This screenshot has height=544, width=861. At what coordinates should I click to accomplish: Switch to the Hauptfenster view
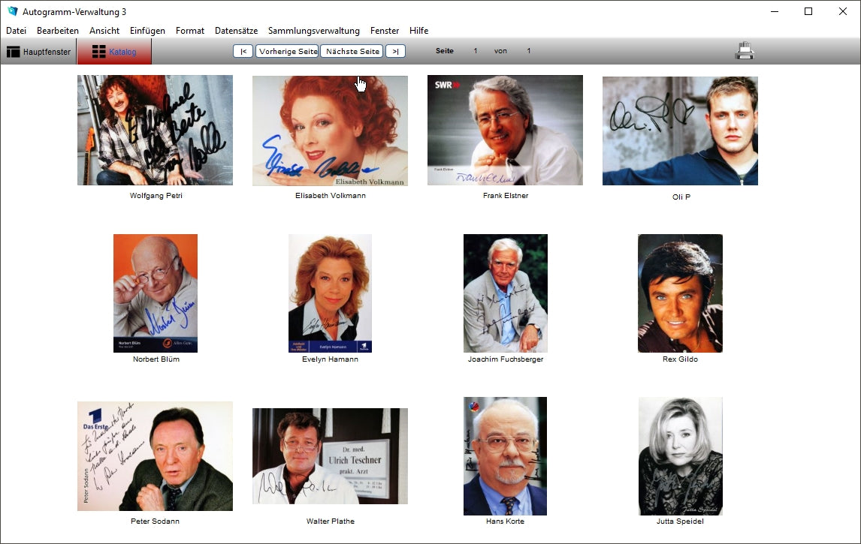(39, 52)
